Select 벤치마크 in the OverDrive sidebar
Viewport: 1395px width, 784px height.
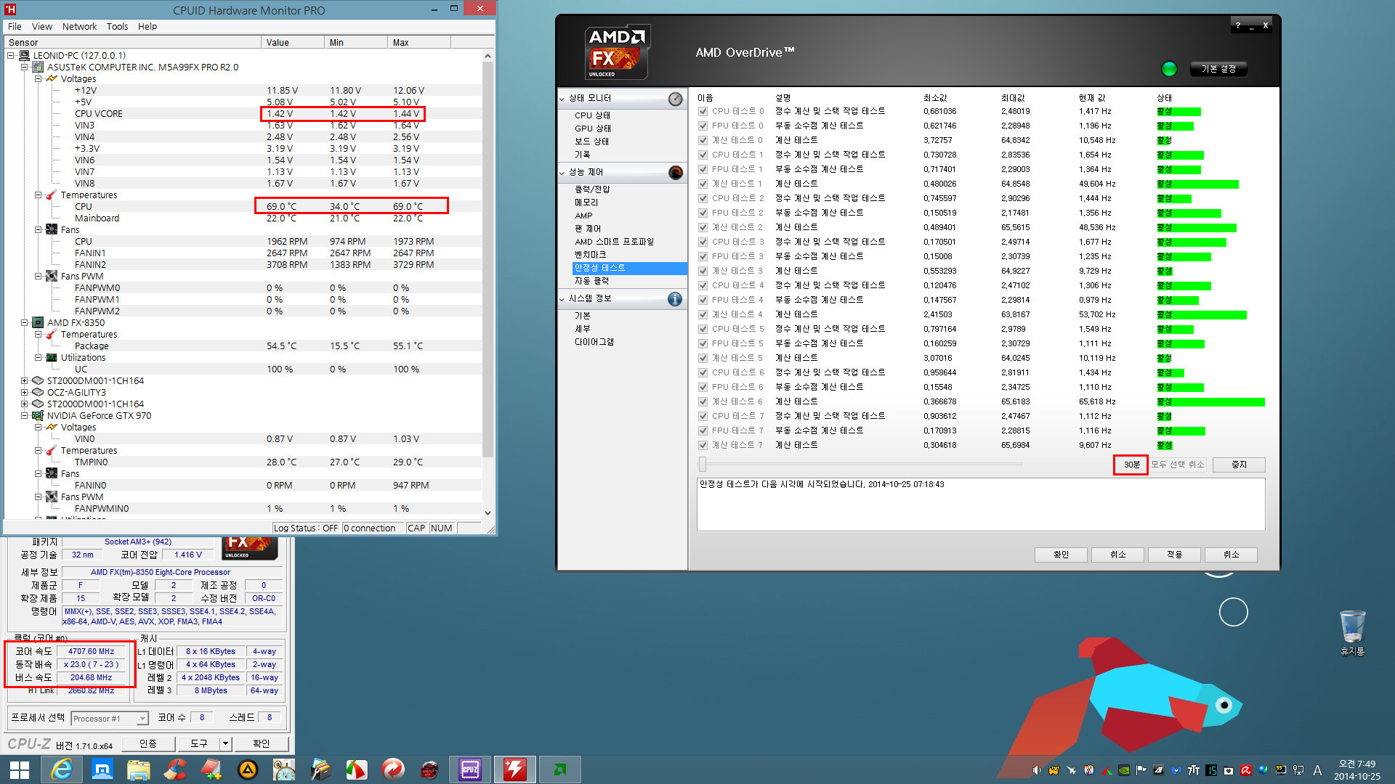tap(590, 255)
